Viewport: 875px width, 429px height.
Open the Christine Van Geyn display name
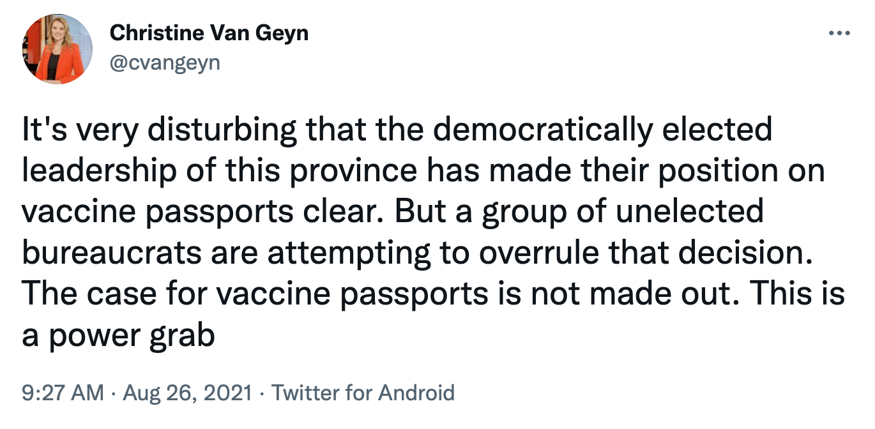coord(209,33)
